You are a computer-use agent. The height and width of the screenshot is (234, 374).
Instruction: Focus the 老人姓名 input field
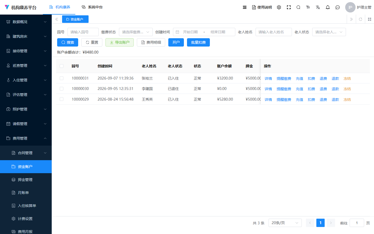pyautogui.click(x=274, y=32)
